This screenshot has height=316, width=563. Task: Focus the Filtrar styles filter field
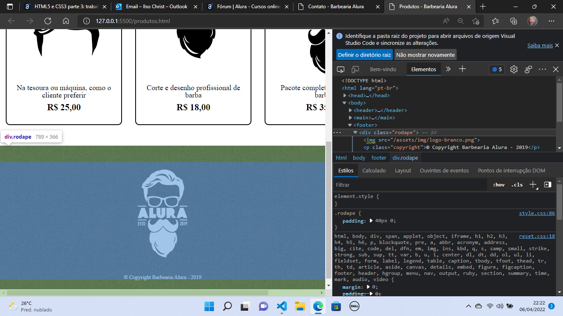click(410, 185)
